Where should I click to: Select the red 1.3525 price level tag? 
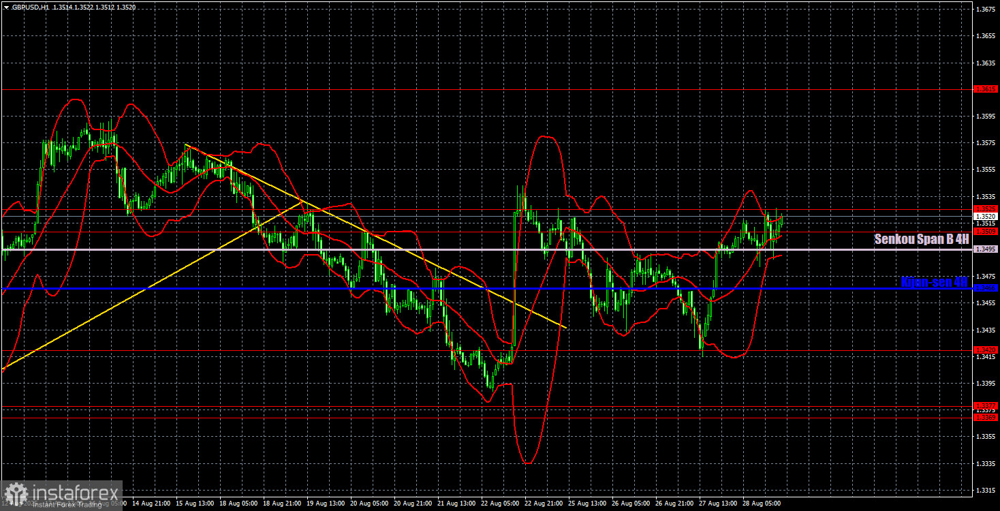tap(986, 209)
